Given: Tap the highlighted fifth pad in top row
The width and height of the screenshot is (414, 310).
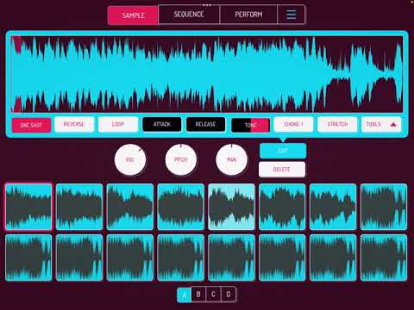Looking at the screenshot, I should (231, 207).
